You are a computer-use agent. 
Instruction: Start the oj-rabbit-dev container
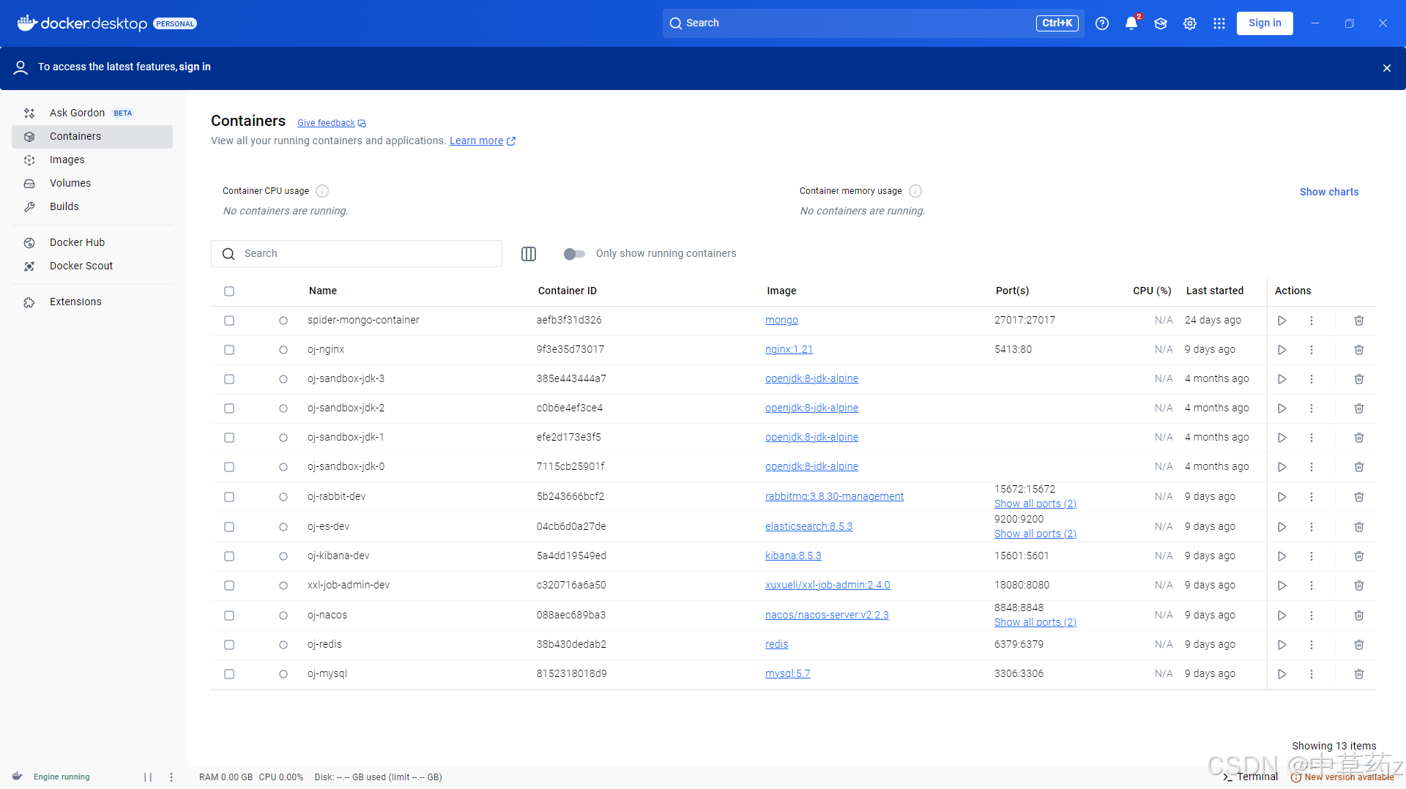click(1282, 497)
